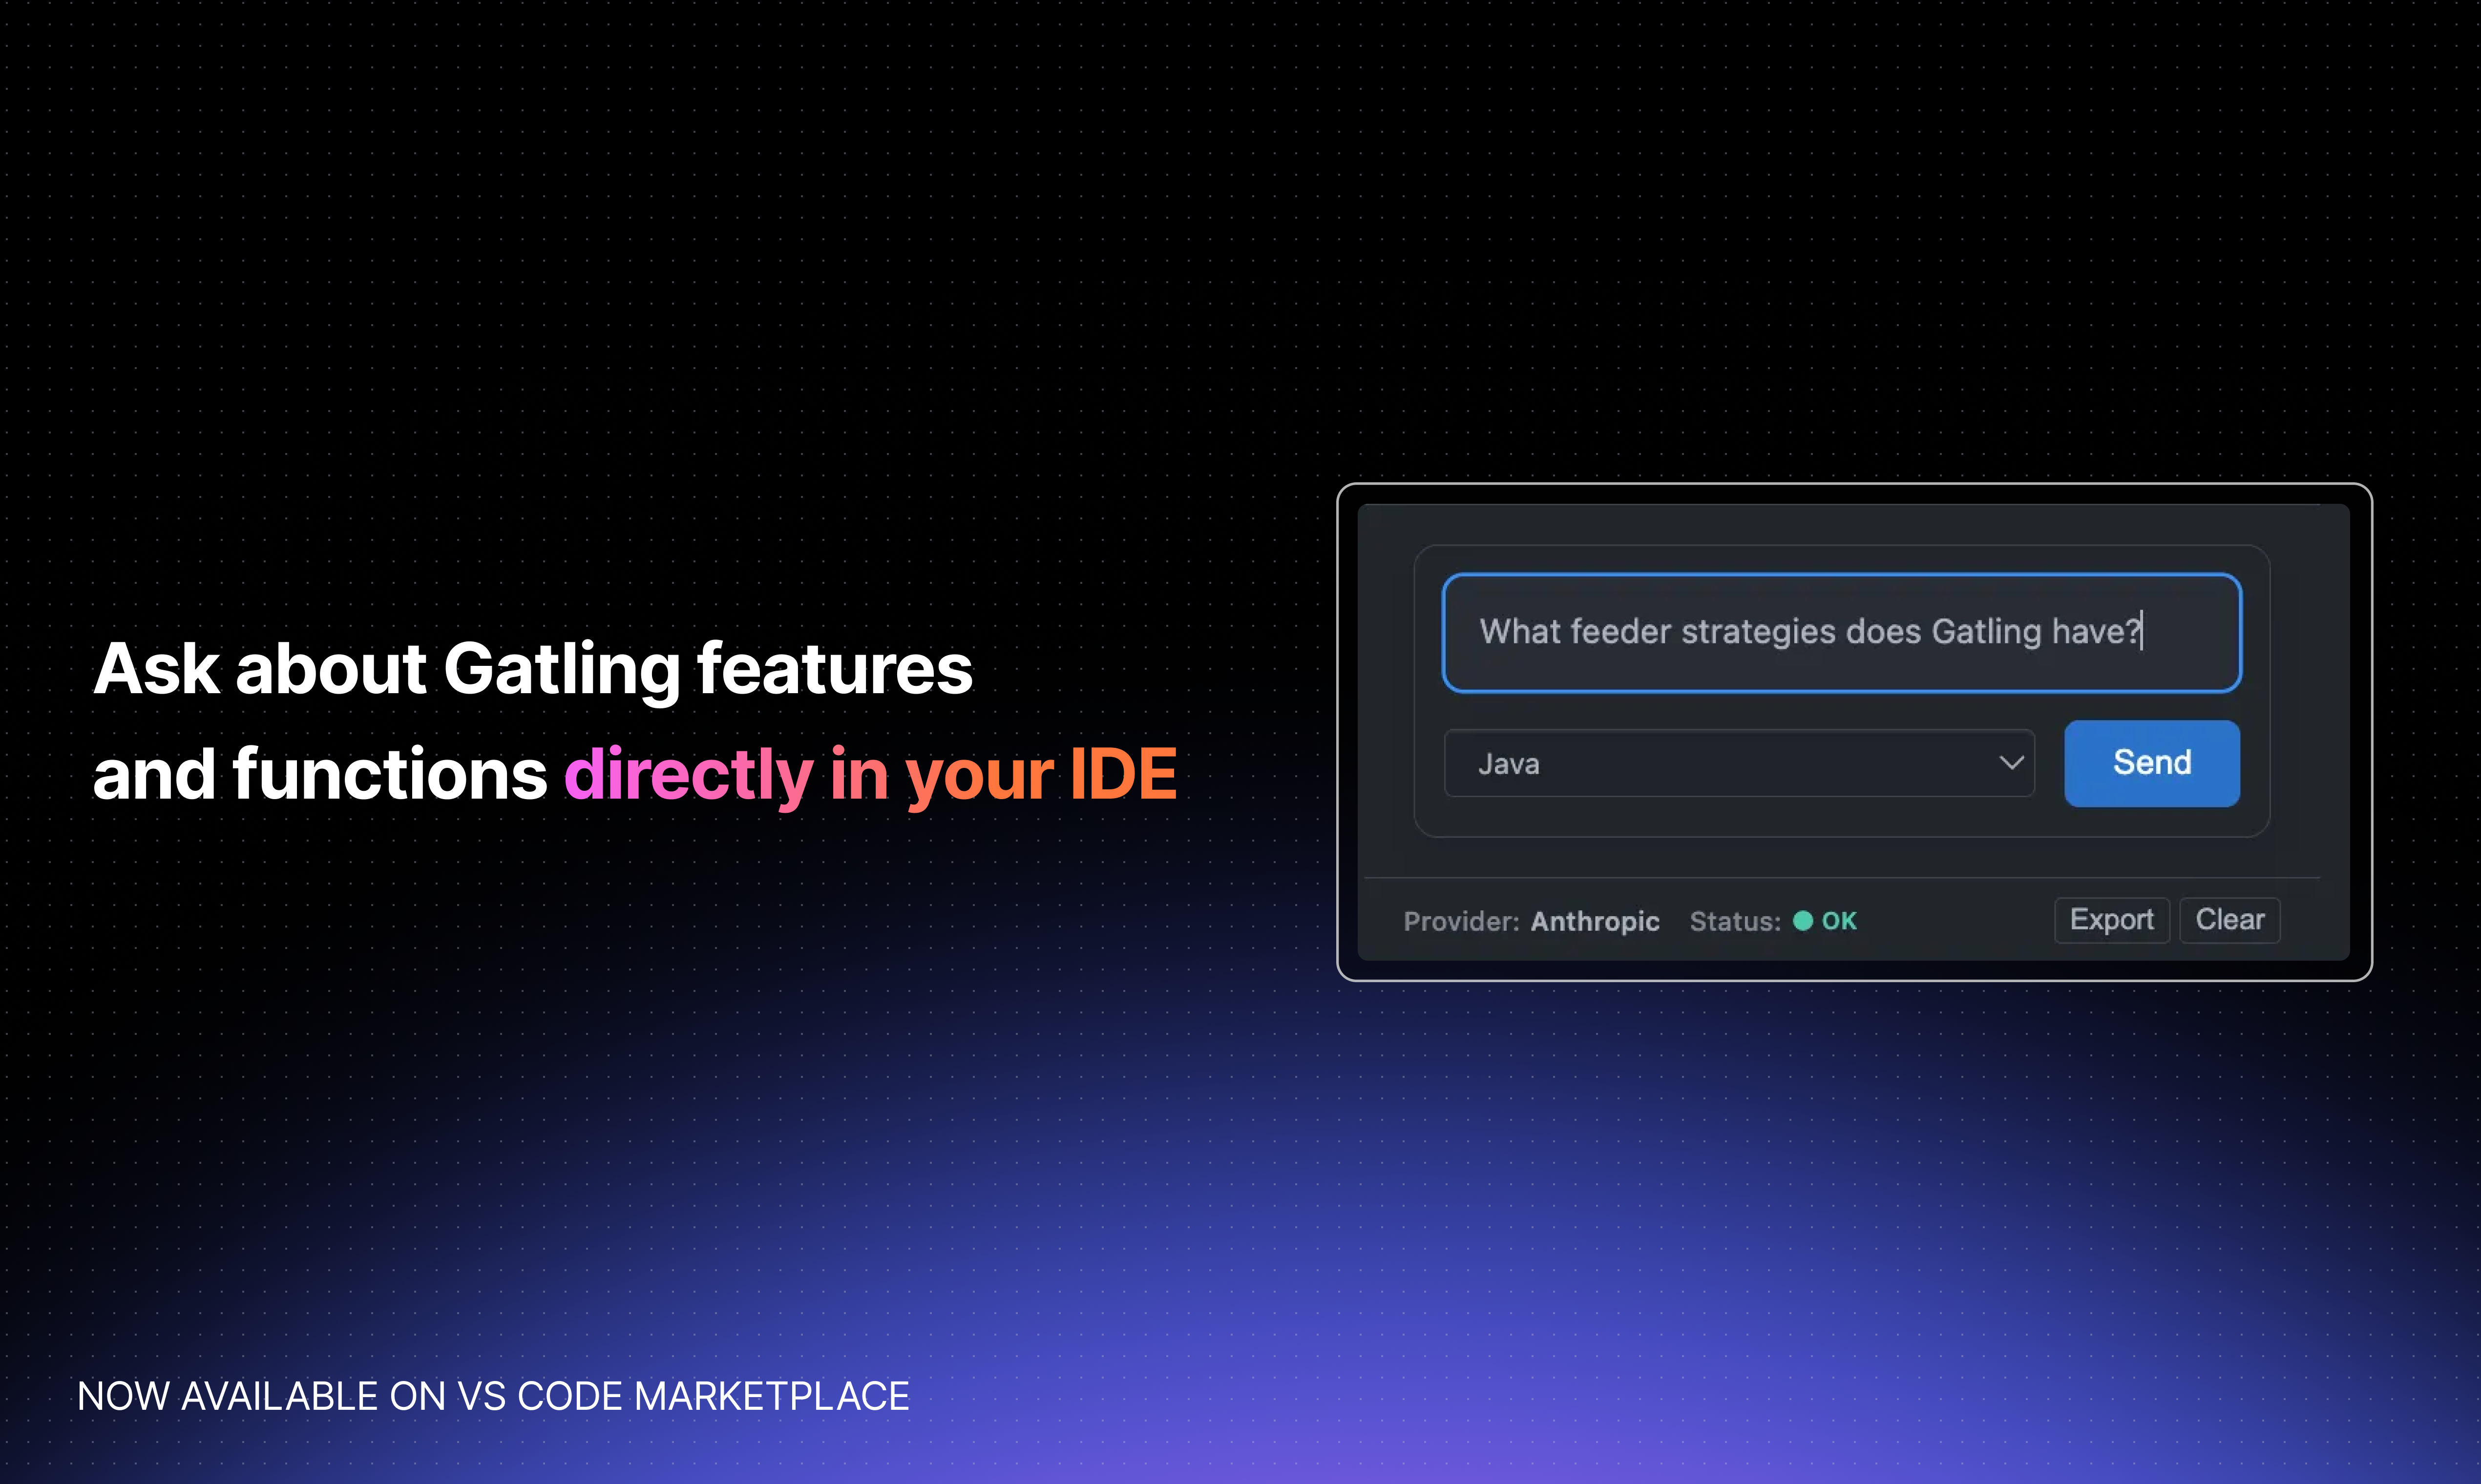Toggle language selection to another option
This screenshot has width=2481, height=1484.
pyautogui.click(x=1739, y=763)
